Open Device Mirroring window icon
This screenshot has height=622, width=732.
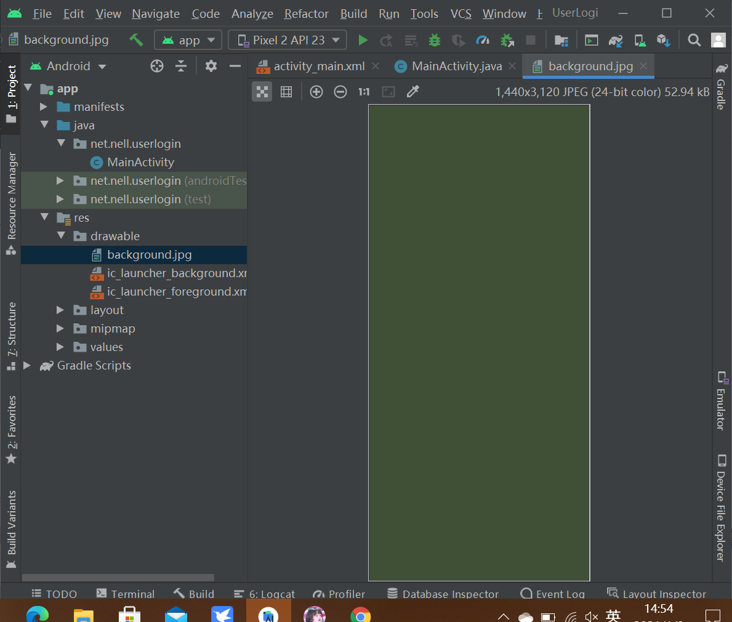coord(592,41)
